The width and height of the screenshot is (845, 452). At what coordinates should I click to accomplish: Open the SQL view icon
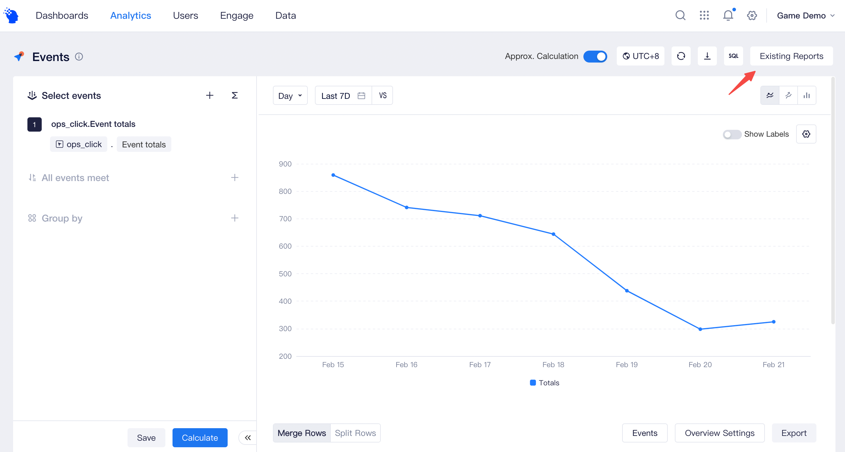734,56
